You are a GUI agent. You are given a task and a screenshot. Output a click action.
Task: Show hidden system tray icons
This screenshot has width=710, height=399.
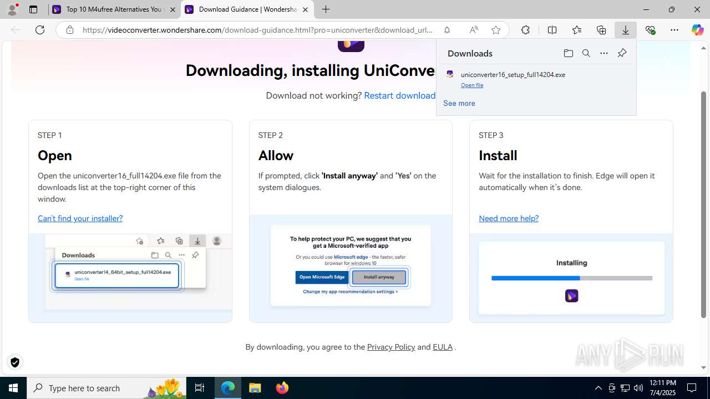[x=598, y=388]
